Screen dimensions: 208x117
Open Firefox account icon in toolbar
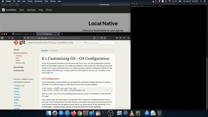124,38
